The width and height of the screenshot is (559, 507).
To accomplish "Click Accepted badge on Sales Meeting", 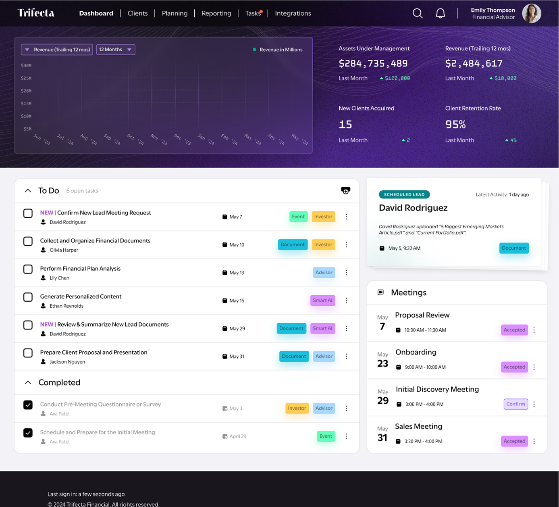I will point(515,441).
